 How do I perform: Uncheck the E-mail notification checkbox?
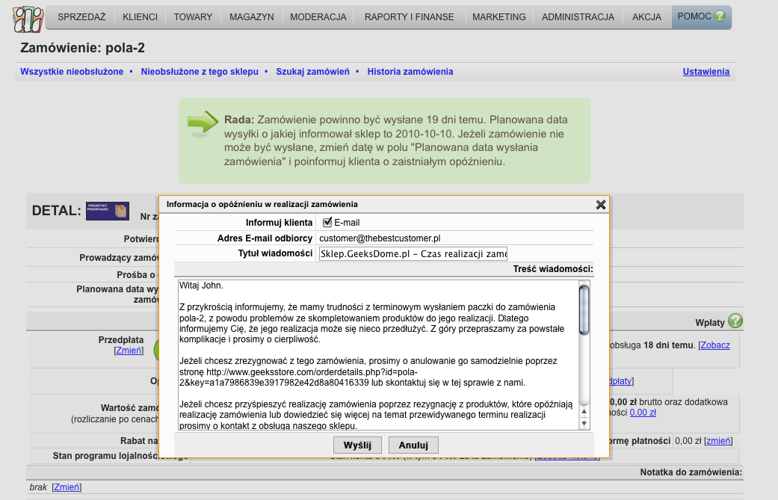(327, 222)
